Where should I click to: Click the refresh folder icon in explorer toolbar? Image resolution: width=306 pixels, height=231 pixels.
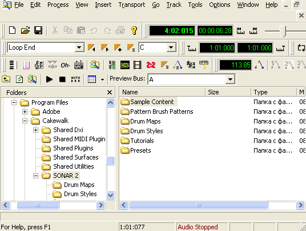coord(19,79)
